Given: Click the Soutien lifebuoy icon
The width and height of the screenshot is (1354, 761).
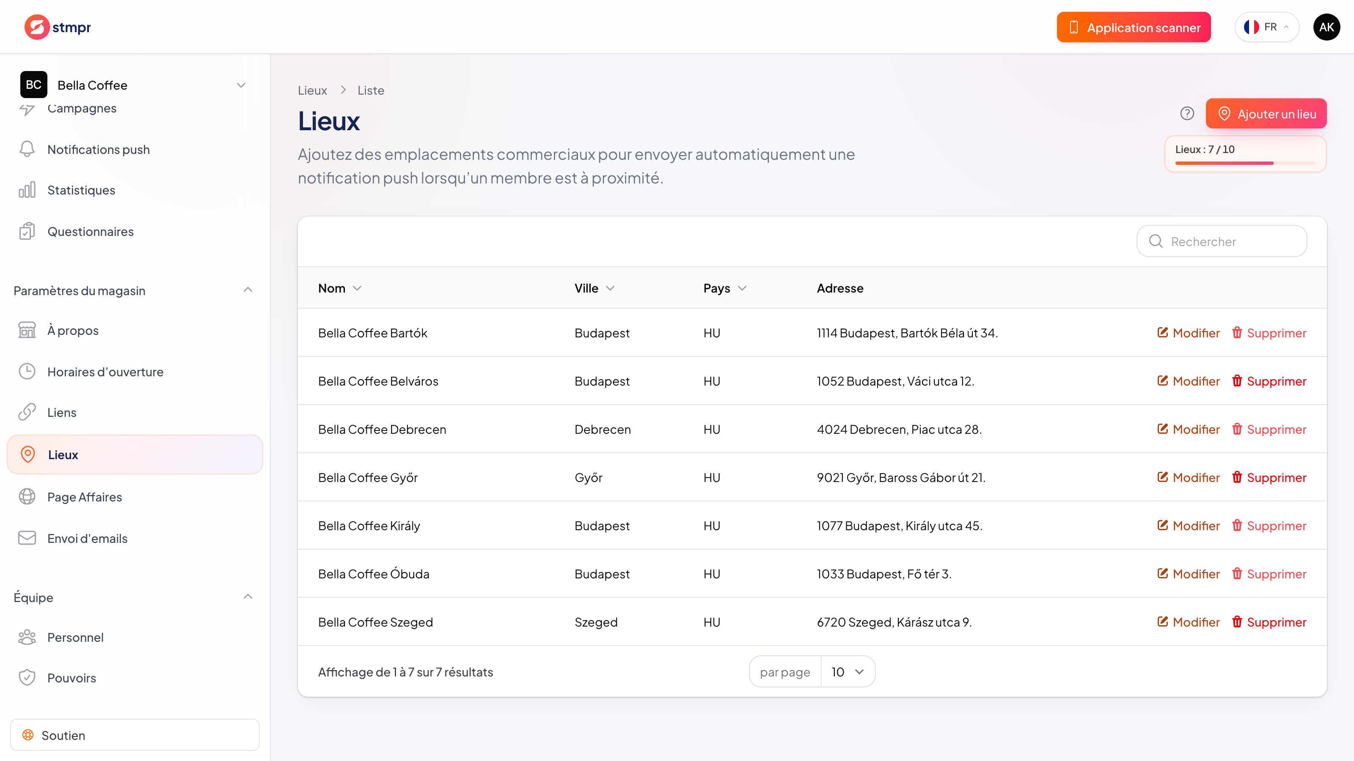Looking at the screenshot, I should [x=28, y=735].
